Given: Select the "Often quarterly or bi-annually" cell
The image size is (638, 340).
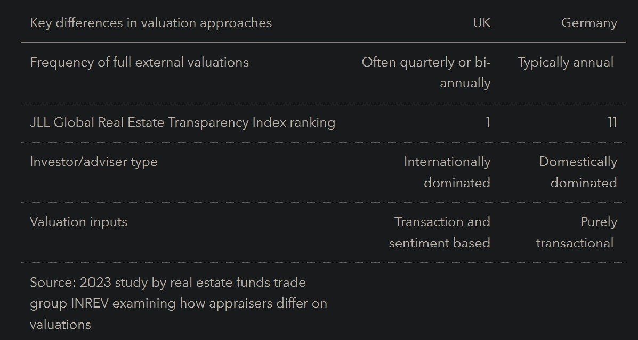Looking at the screenshot, I should pyautogui.click(x=426, y=72).
